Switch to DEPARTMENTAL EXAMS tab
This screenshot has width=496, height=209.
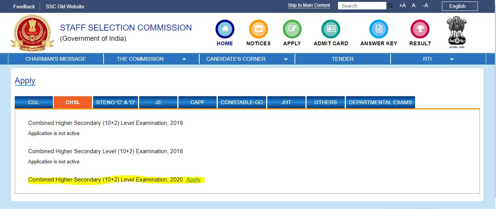[380, 102]
